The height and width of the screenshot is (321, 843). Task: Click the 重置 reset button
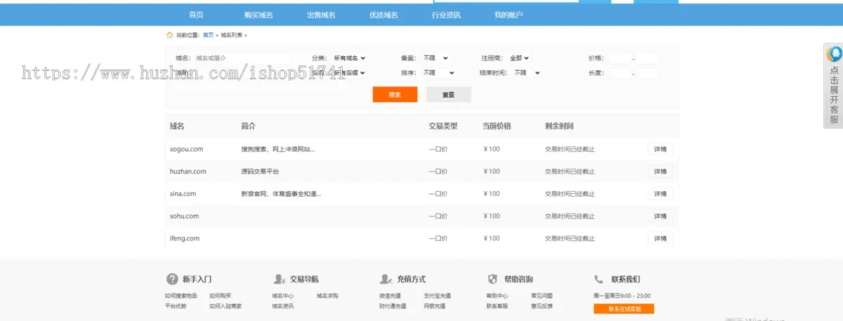(448, 94)
